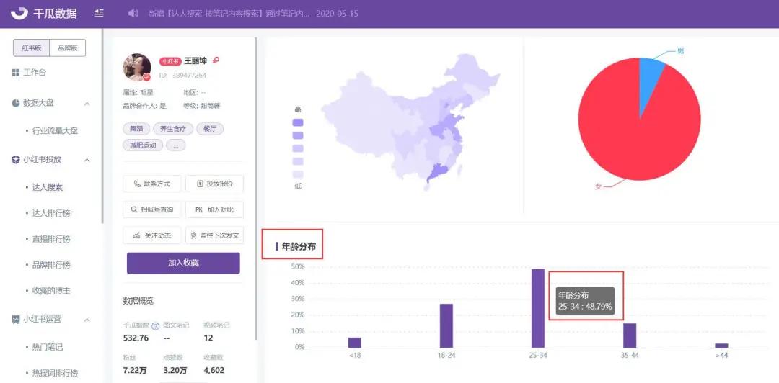Collapse the 数据大盘 section
This screenshot has width=779, height=383.
click(x=87, y=104)
